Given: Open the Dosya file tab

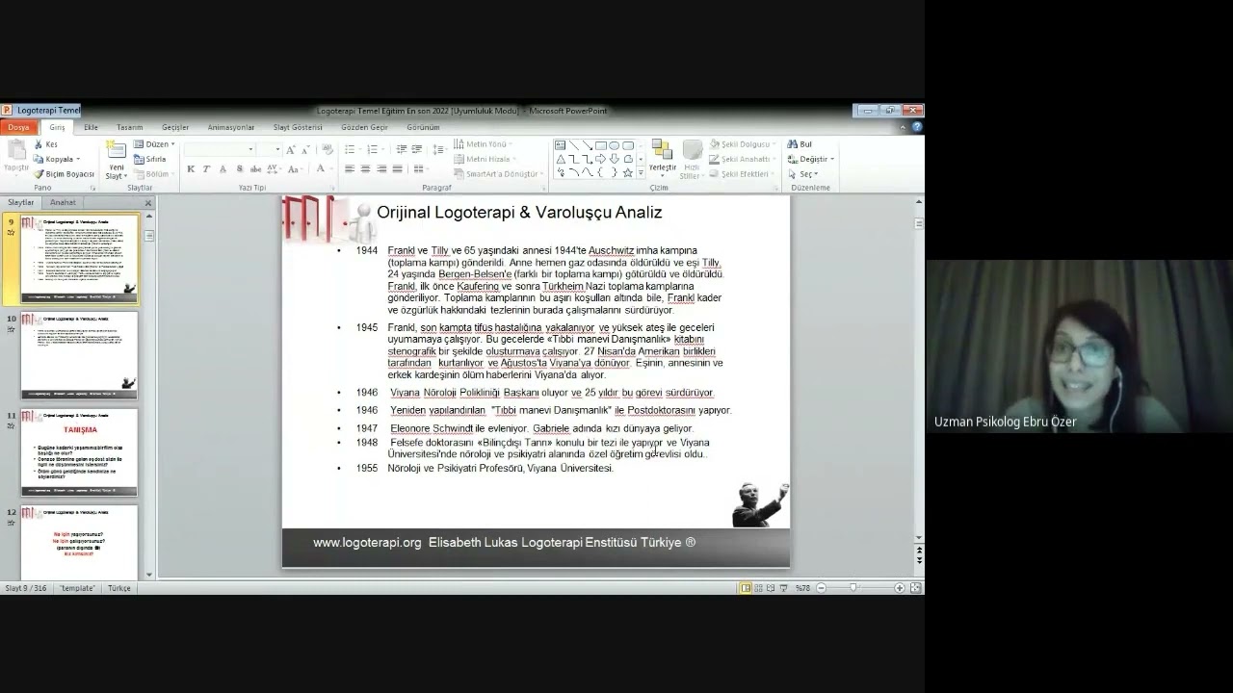Looking at the screenshot, I should coord(19,127).
